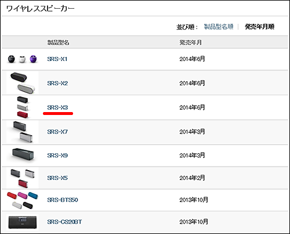This screenshot has height=234, width=290.
Task: Click the SRS-X5 three-color speaker thumbnail
Action: pos(23,178)
